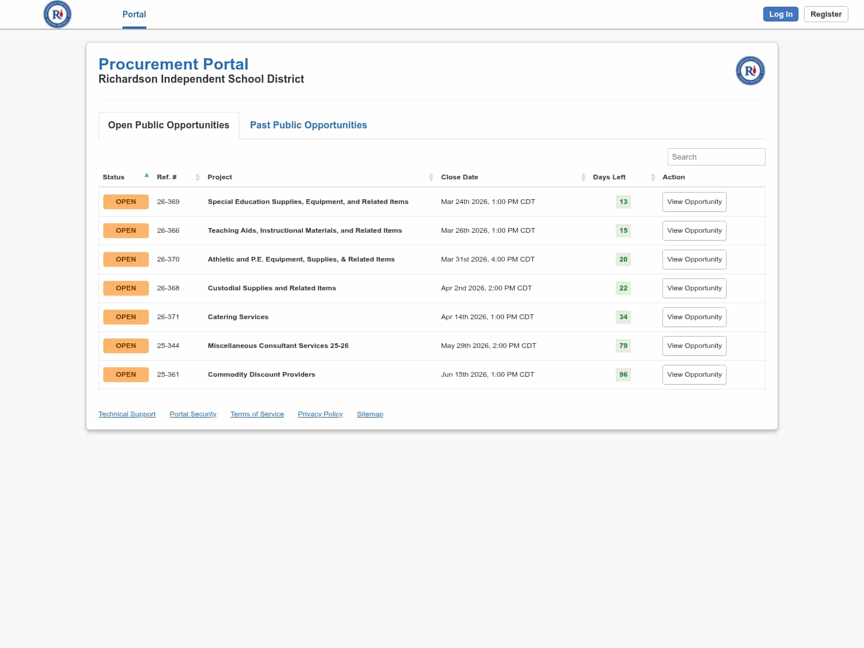Open the Past Public Opportunities tab
This screenshot has width=864, height=648.
point(308,125)
